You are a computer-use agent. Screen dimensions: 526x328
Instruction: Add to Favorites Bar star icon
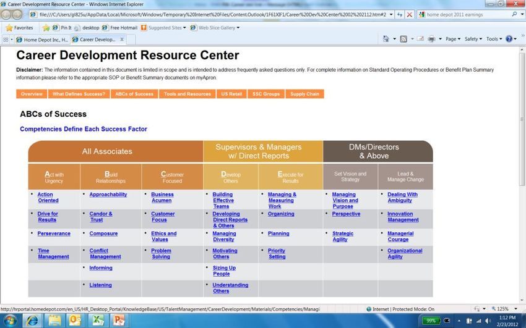click(x=46, y=28)
